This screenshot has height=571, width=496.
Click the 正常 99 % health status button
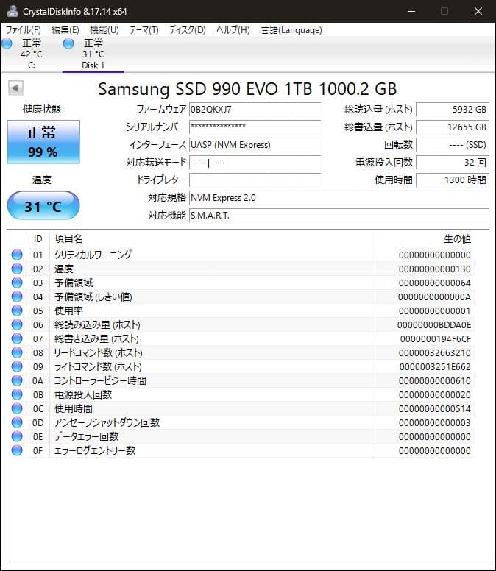tap(43, 142)
